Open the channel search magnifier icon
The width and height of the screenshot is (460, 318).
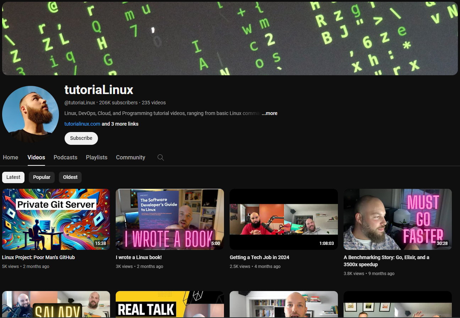click(160, 157)
